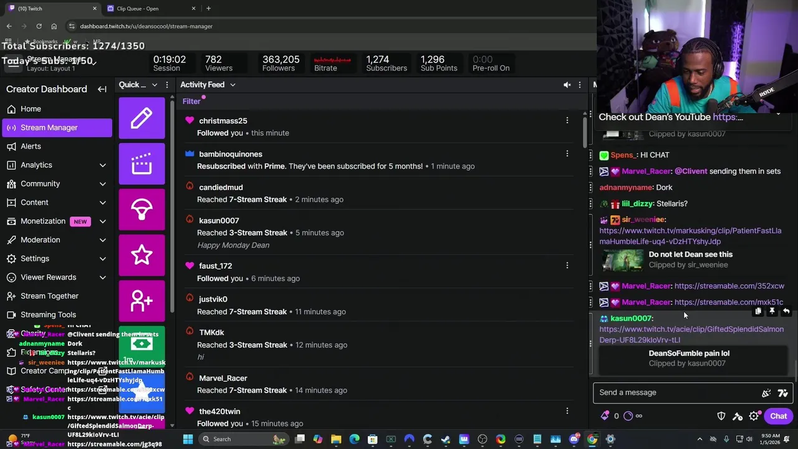Select Stream Manager in sidebar
This screenshot has height=449, width=798.
[57, 127]
